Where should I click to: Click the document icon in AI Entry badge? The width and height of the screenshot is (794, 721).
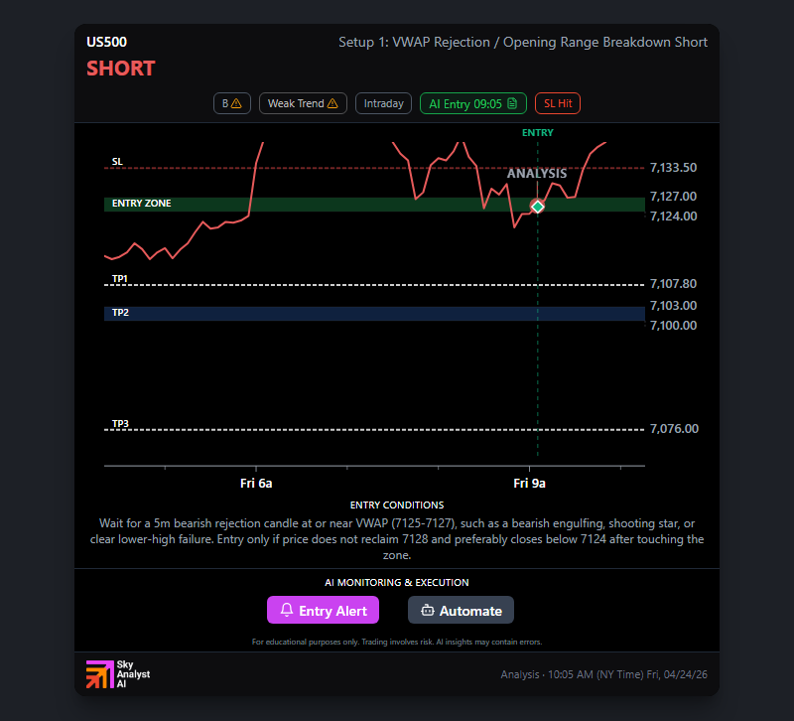point(512,103)
